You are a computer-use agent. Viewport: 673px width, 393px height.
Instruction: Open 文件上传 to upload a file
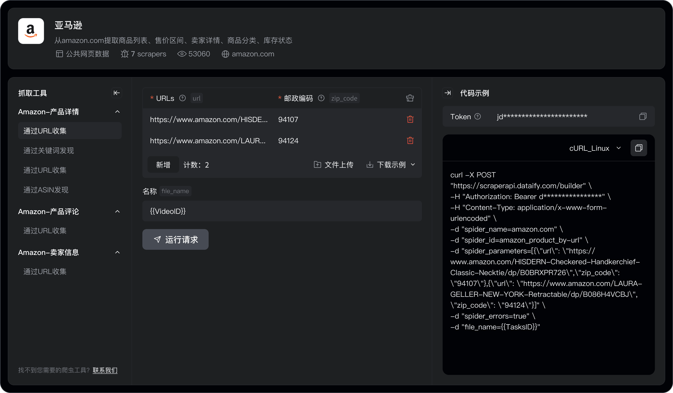coord(333,165)
